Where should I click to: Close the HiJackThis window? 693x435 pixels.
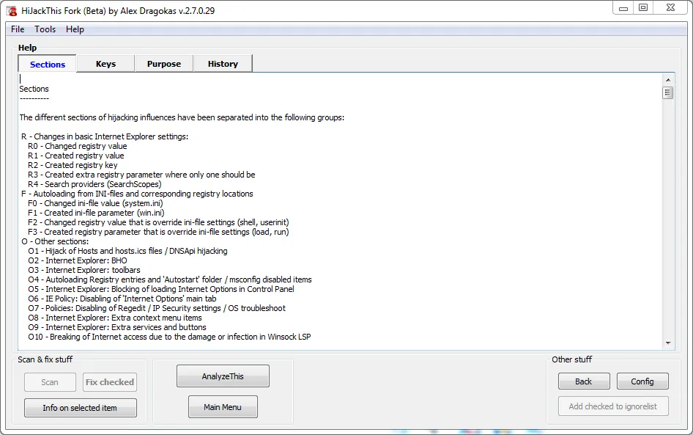point(670,8)
